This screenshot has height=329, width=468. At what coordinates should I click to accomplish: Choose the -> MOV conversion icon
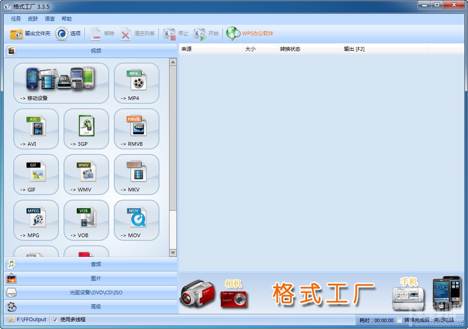[x=136, y=220]
